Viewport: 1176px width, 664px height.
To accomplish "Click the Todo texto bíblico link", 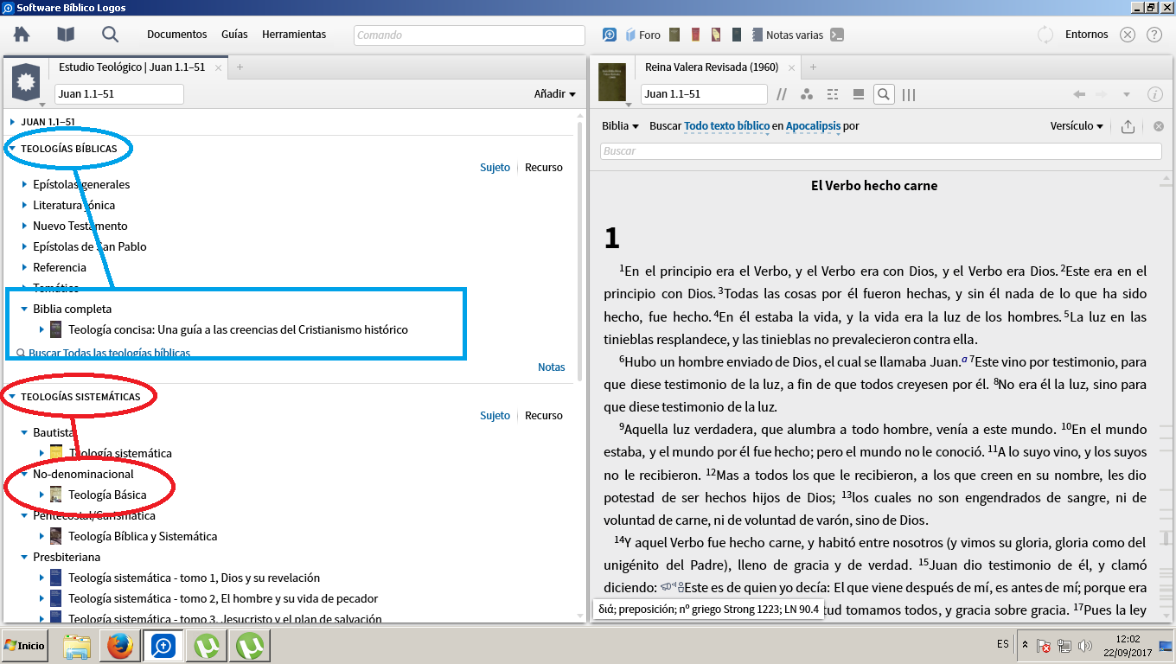I will (x=726, y=125).
